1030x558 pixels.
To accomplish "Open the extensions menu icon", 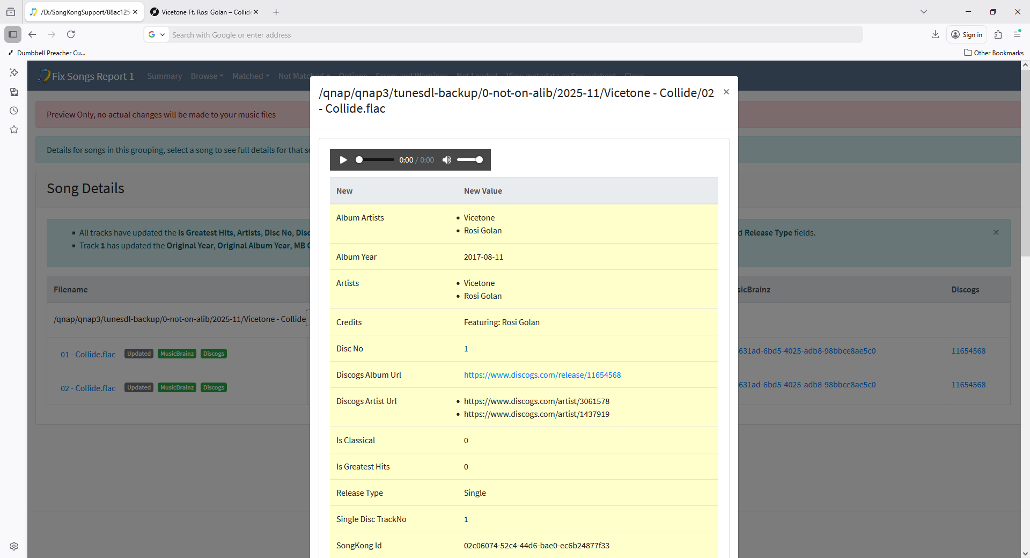I will pyautogui.click(x=998, y=34).
